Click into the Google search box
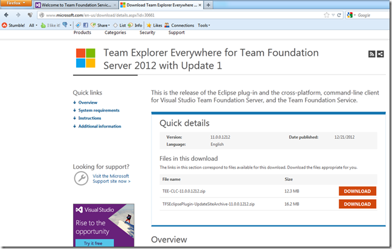The width and height of the screenshot is (392, 249). point(373,15)
